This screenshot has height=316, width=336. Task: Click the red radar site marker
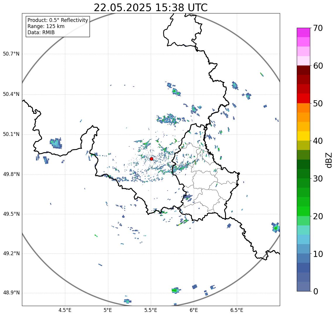[152, 159]
